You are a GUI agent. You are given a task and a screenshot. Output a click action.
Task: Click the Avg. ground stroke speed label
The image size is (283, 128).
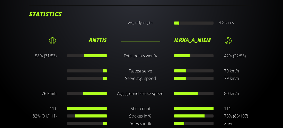140,93
